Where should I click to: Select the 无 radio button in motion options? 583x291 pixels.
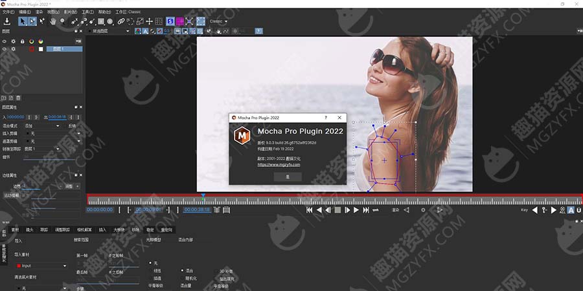coord(150,263)
